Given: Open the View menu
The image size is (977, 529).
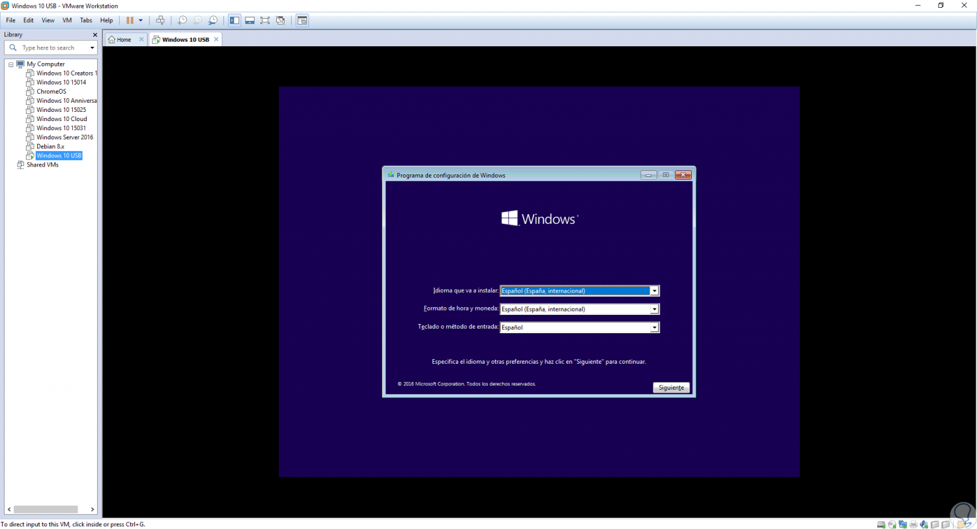Looking at the screenshot, I should tap(48, 20).
